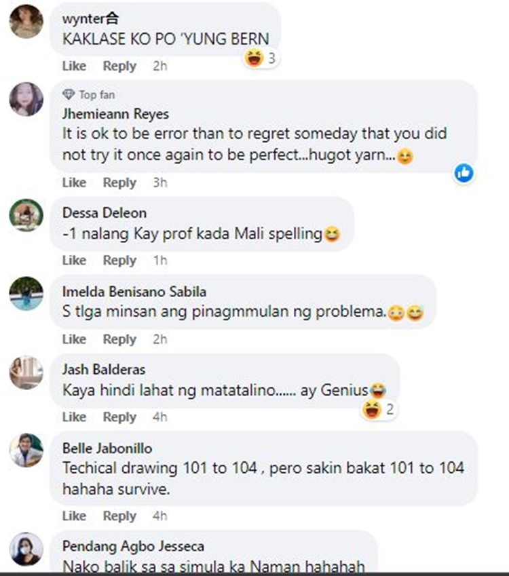Click the thumbs-up reaction on Jhemieann Reyes's comment
The height and width of the screenshot is (576, 509).
[464, 172]
